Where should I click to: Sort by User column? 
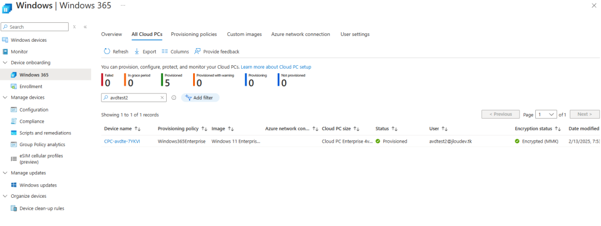438,129
